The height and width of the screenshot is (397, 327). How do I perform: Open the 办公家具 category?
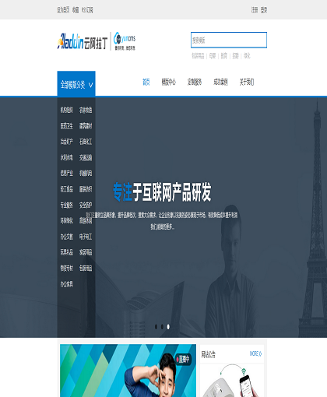[67, 284]
